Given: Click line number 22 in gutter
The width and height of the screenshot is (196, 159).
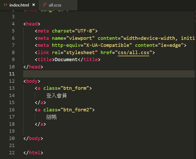Looking at the screenshot, I should [x=12, y=153].
